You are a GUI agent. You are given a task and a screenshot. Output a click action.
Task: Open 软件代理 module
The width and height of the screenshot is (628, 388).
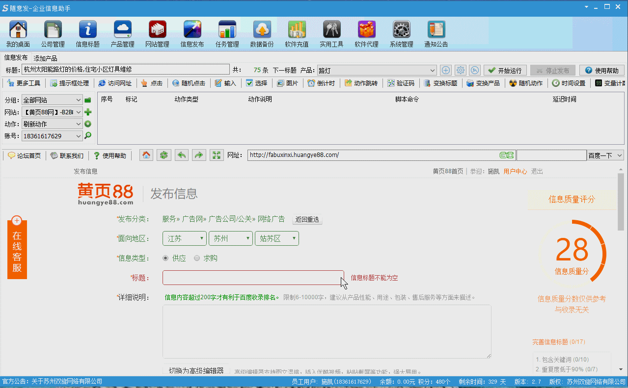(x=367, y=34)
